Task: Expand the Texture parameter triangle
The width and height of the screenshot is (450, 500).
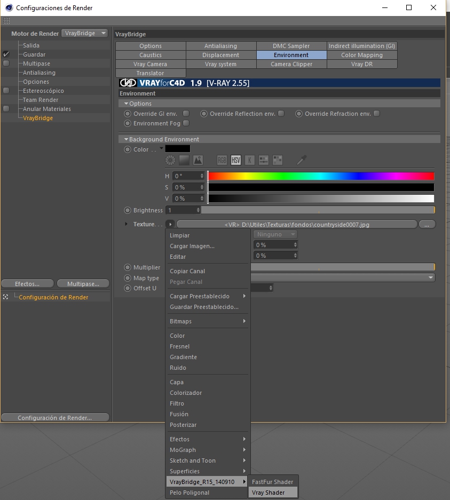Action: tap(127, 224)
